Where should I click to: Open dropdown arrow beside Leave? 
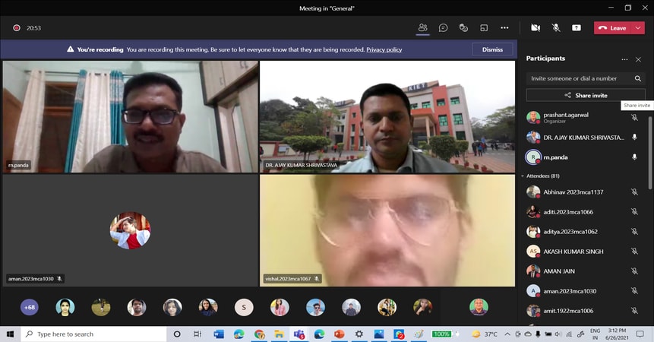(639, 28)
